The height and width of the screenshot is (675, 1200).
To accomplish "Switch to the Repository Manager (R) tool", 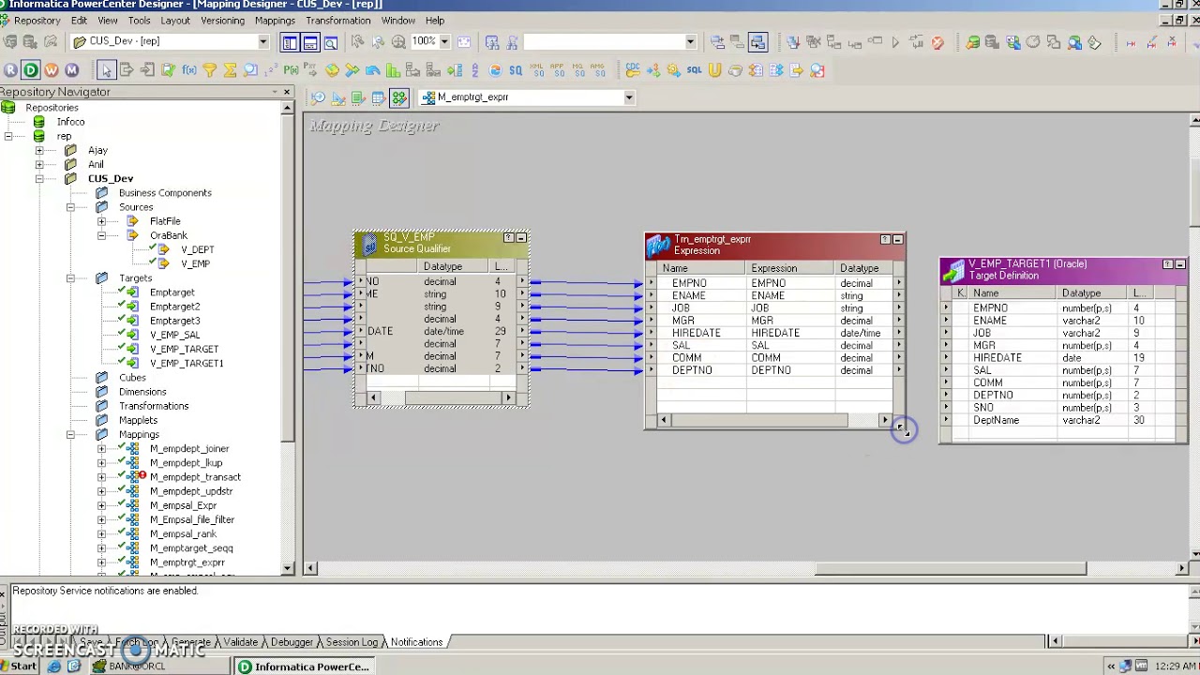I will pos(10,70).
